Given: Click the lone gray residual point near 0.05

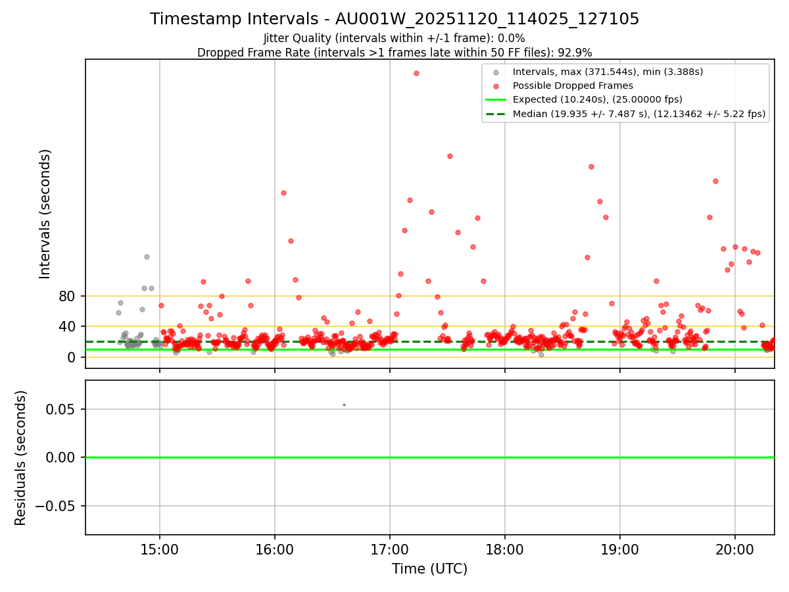Looking at the screenshot, I should [x=344, y=405].
